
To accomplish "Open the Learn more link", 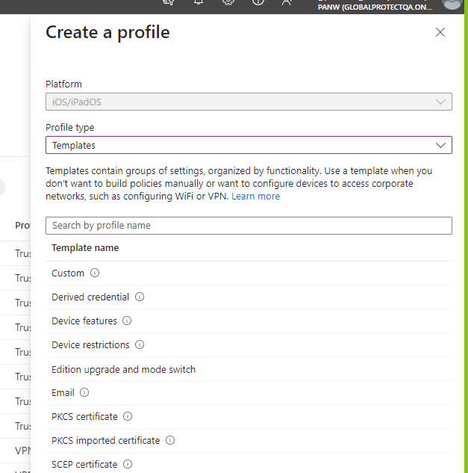I will tap(255, 197).
